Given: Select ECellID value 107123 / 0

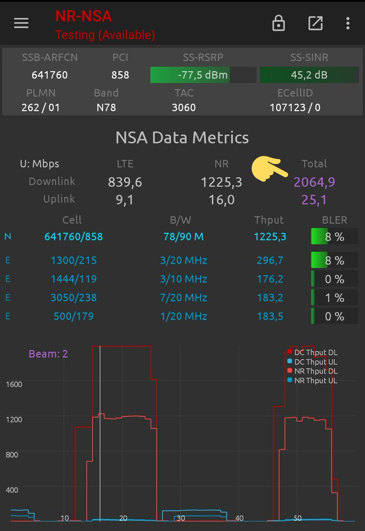Looking at the screenshot, I should tap(295, 107).
